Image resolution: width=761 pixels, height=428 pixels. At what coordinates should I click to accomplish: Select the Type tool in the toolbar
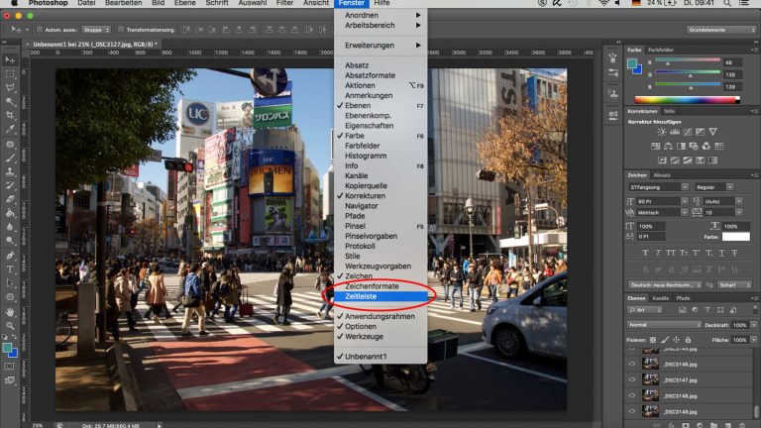coord(10,268)
